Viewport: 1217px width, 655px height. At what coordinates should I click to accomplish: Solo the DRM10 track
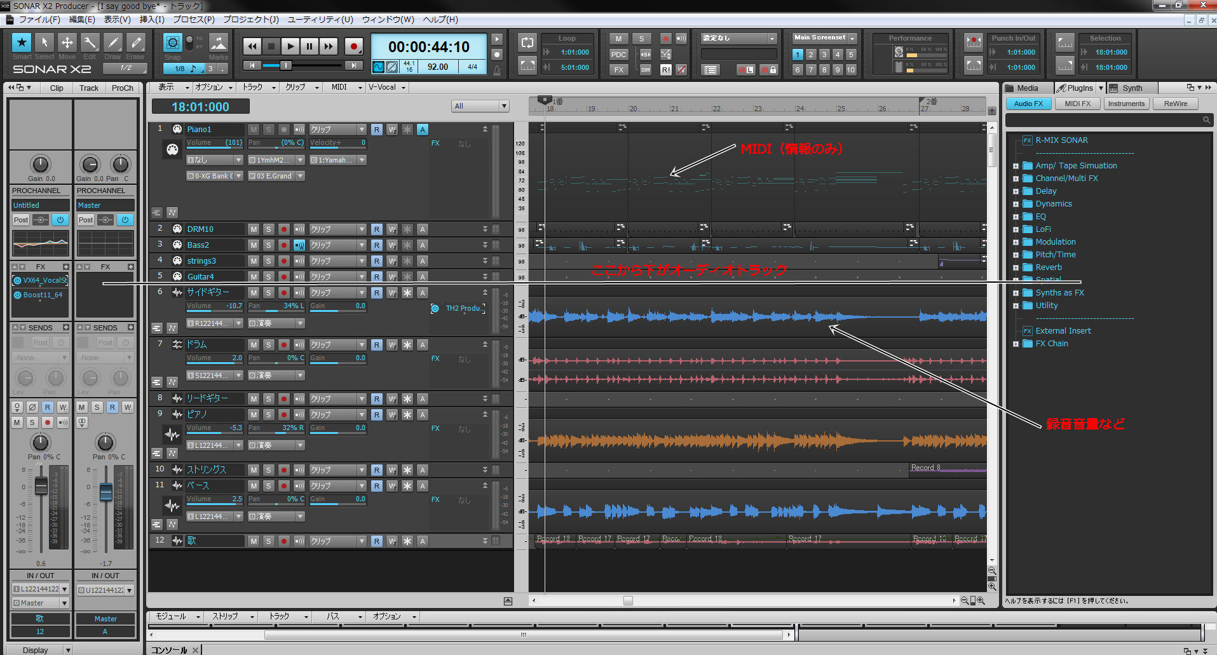(x=269, y=229)
